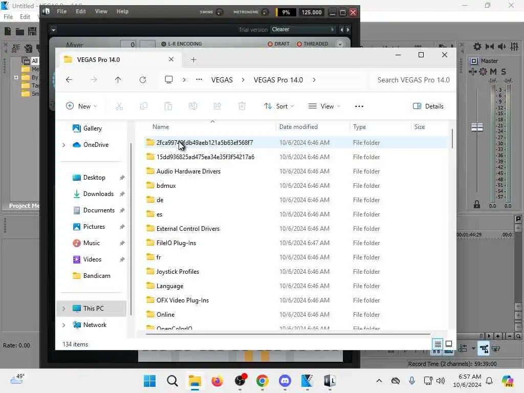The width and height of the screenshot is (524, 393).
Task: Open Documents in the sidebar
Action: coord(99,210)
